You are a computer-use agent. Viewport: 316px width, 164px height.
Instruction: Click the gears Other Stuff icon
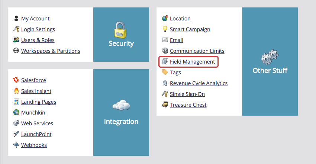point(270,57)
